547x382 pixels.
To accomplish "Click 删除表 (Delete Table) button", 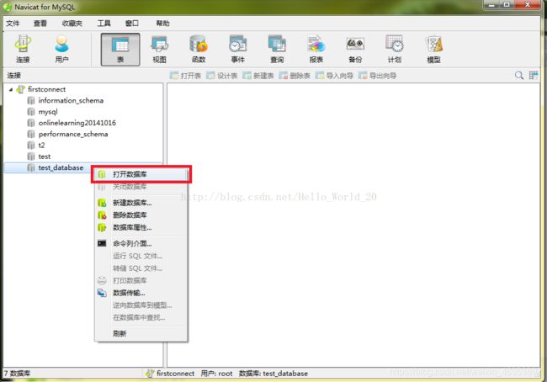I will point(295,76).
